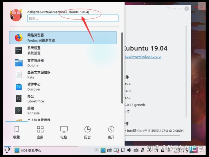Click the help question mark on info window
This screenshot has width=209, height=157.
point(168,9)
